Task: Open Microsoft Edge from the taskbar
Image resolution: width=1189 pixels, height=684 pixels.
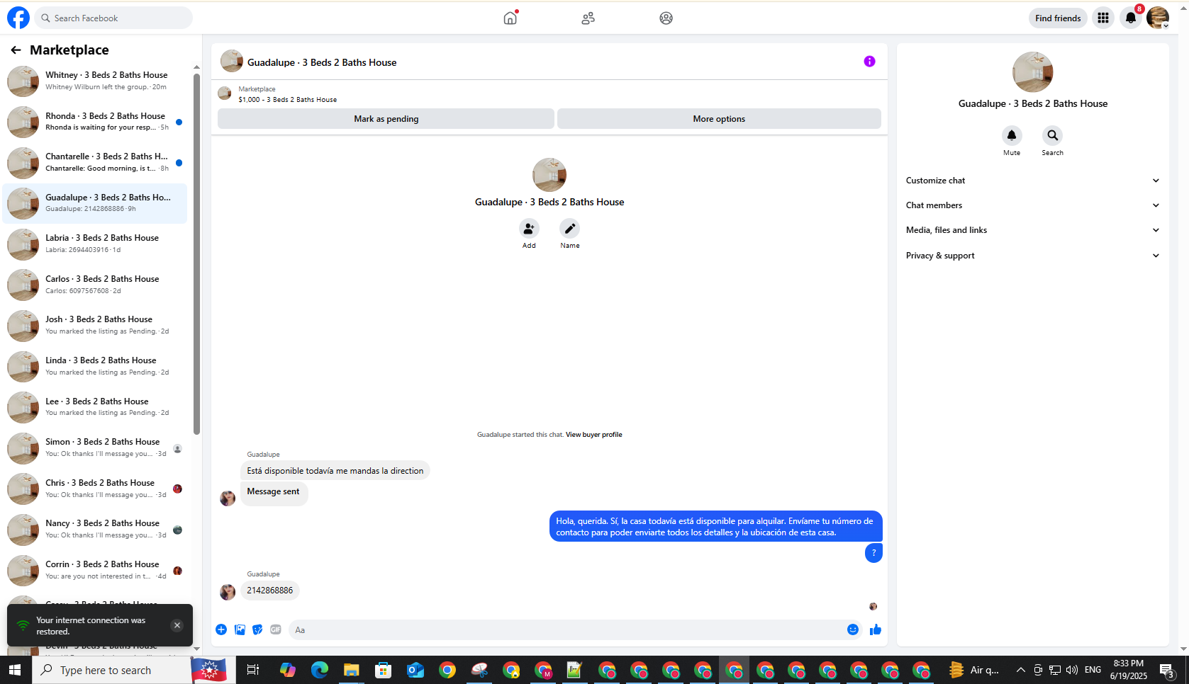Action: click(320, 670)
